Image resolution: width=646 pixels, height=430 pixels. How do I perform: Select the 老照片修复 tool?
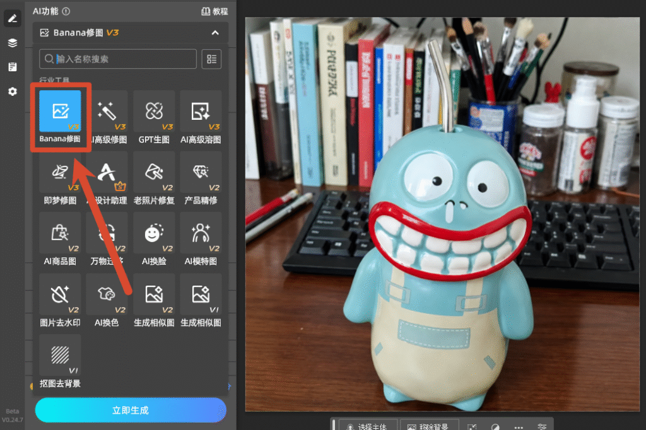[x=154, y=178]
